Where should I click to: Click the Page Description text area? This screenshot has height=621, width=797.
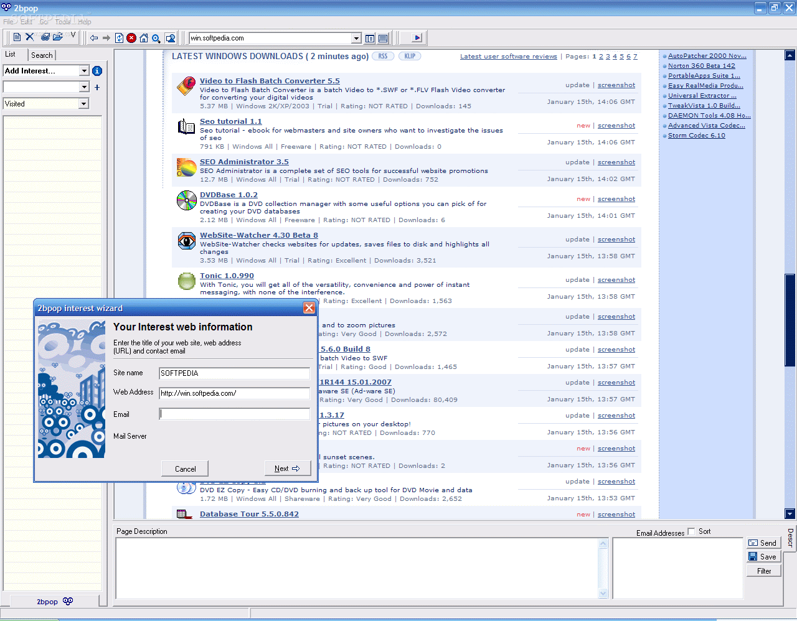pos(357,569)
